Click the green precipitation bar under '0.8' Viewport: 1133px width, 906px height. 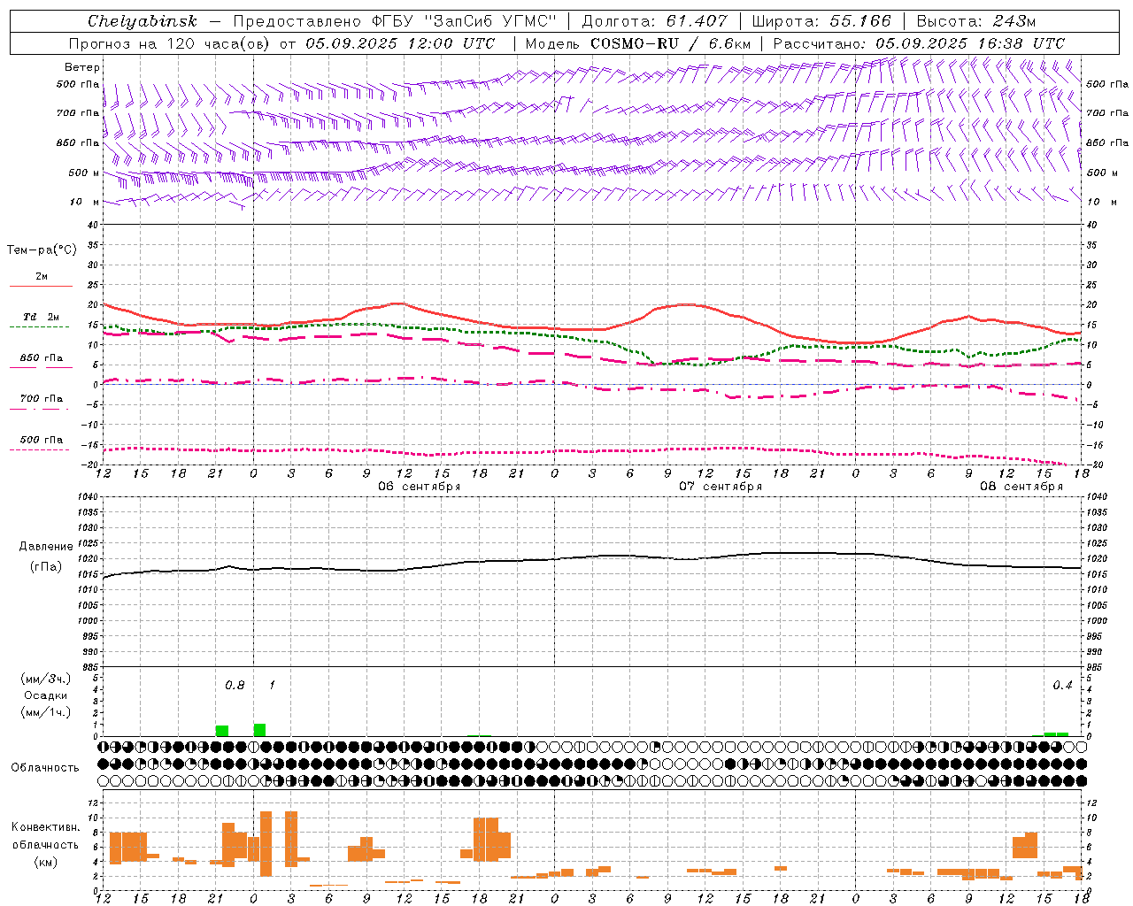tap(222, 731)
